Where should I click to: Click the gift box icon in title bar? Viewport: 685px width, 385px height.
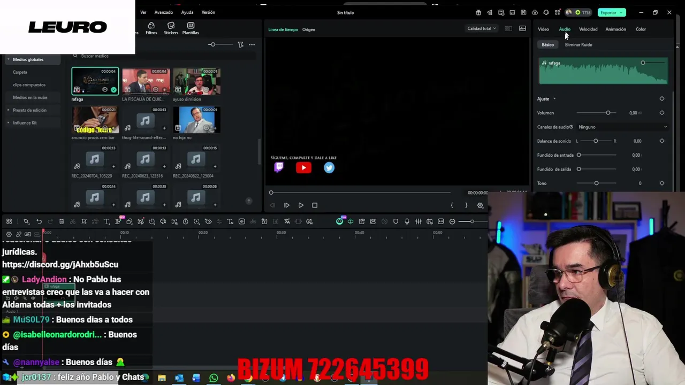tap(478, 12)
